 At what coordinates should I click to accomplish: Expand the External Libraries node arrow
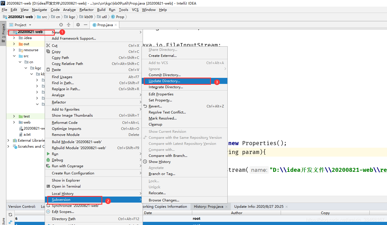click(x=8, y=141)
